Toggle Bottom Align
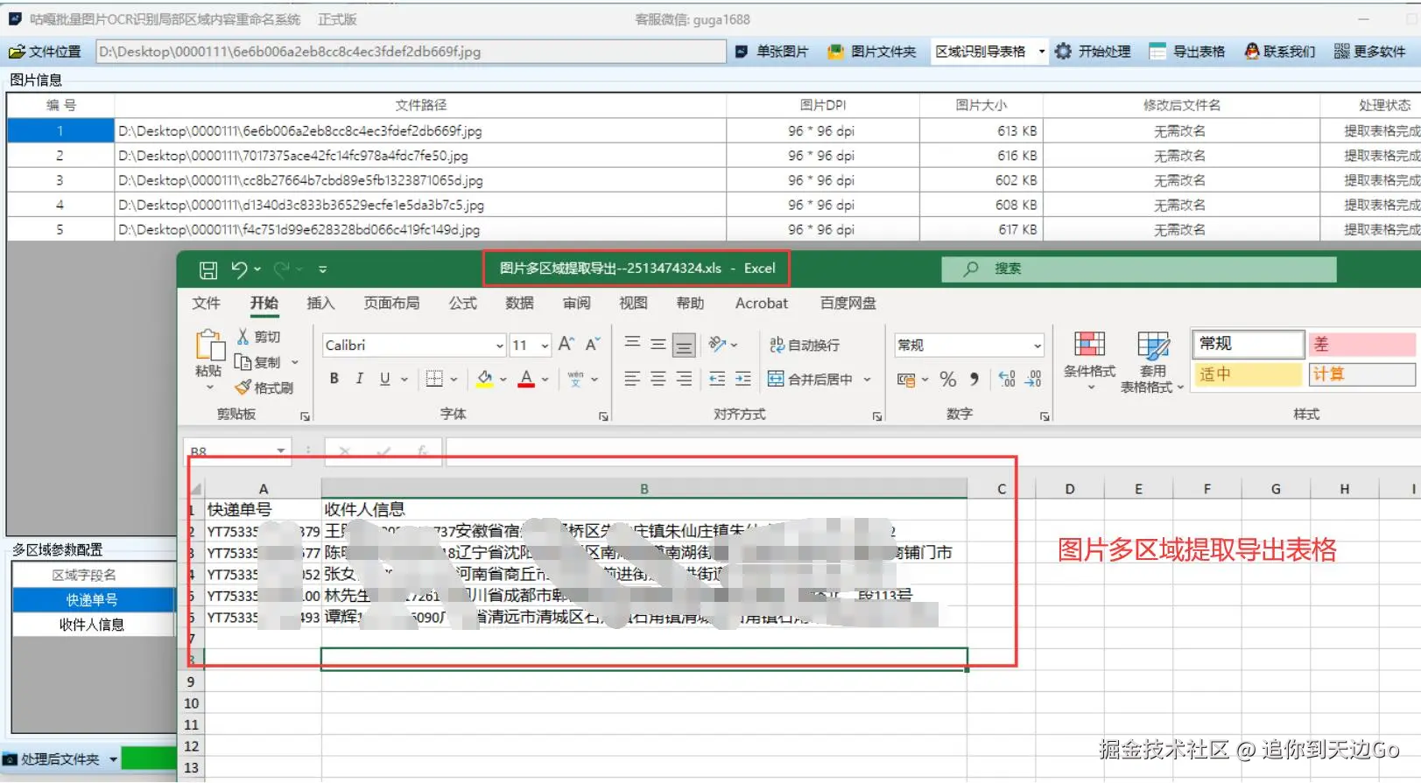 [x=685, y=346]
